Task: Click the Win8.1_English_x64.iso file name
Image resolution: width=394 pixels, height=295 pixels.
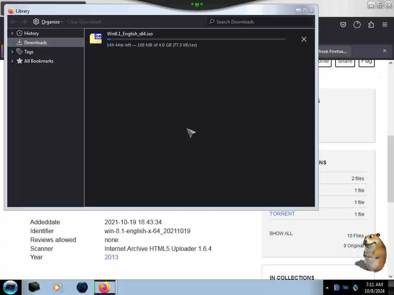Action: (130, 34)
